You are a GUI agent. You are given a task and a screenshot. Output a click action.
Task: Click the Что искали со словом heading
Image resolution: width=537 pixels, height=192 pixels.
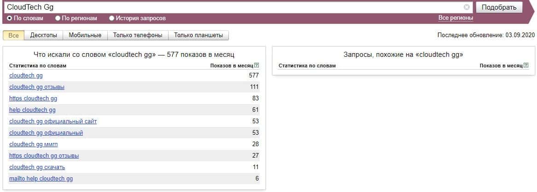(134, 55)
